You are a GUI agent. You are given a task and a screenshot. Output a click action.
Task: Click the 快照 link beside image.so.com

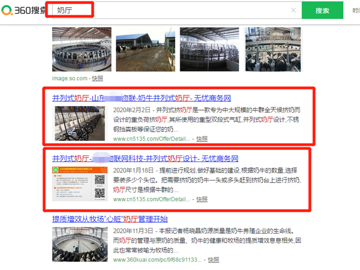pos(97,78)
